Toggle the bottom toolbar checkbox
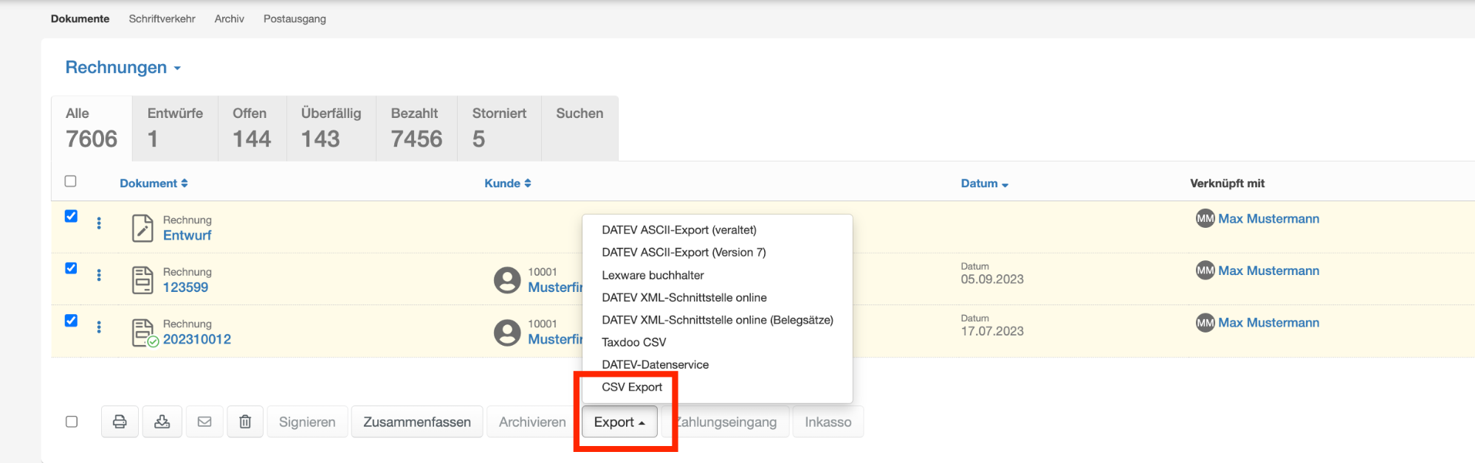Screen dimensions: 1475x463 [x=72, y=422]
